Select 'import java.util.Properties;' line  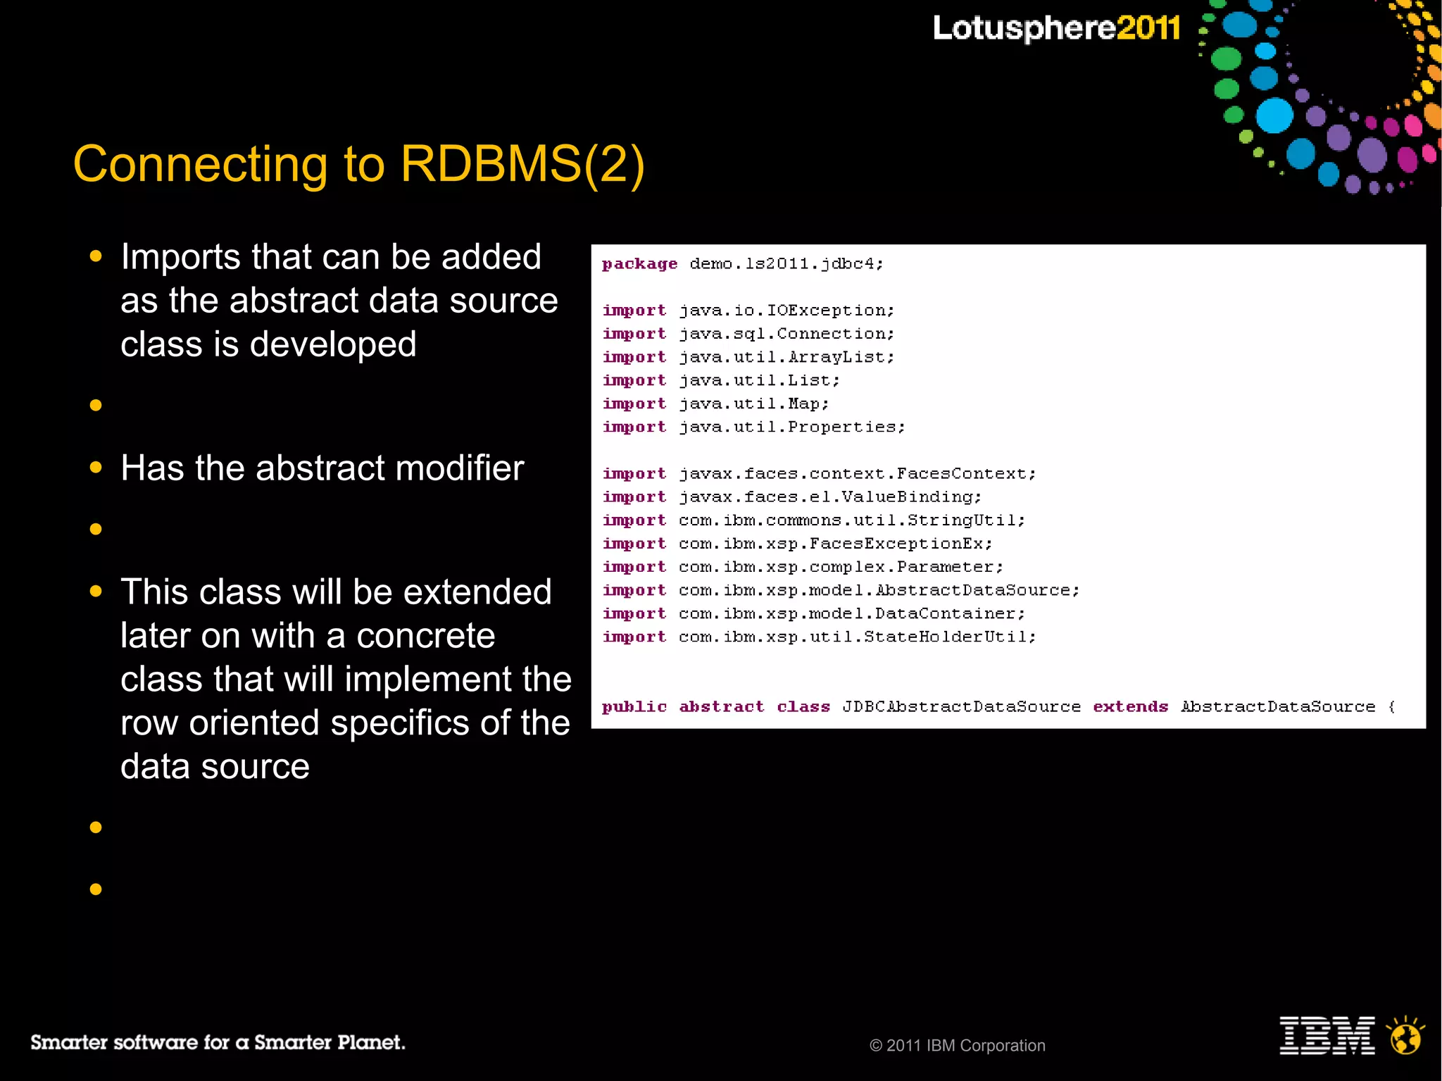click(753, 427)
